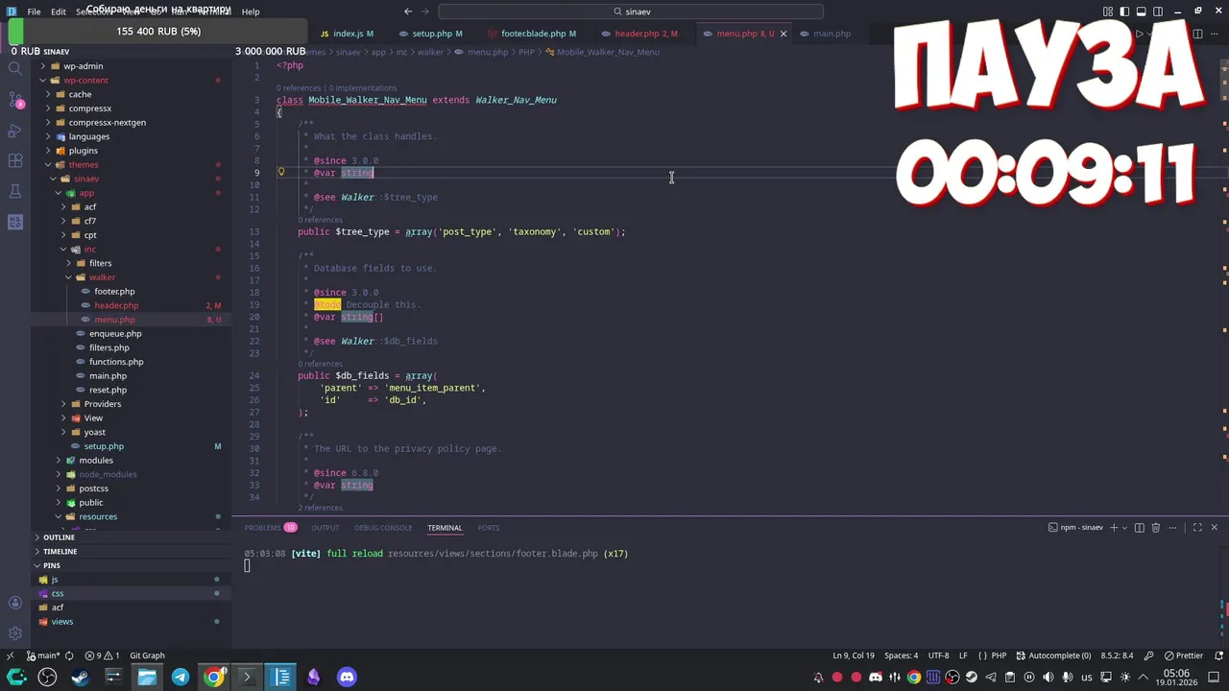Open editor More Actions ellipsis

[1215, 34]
